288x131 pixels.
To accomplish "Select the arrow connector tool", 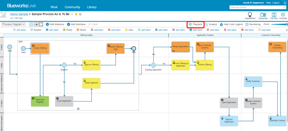I will click(x=36, y=24).
